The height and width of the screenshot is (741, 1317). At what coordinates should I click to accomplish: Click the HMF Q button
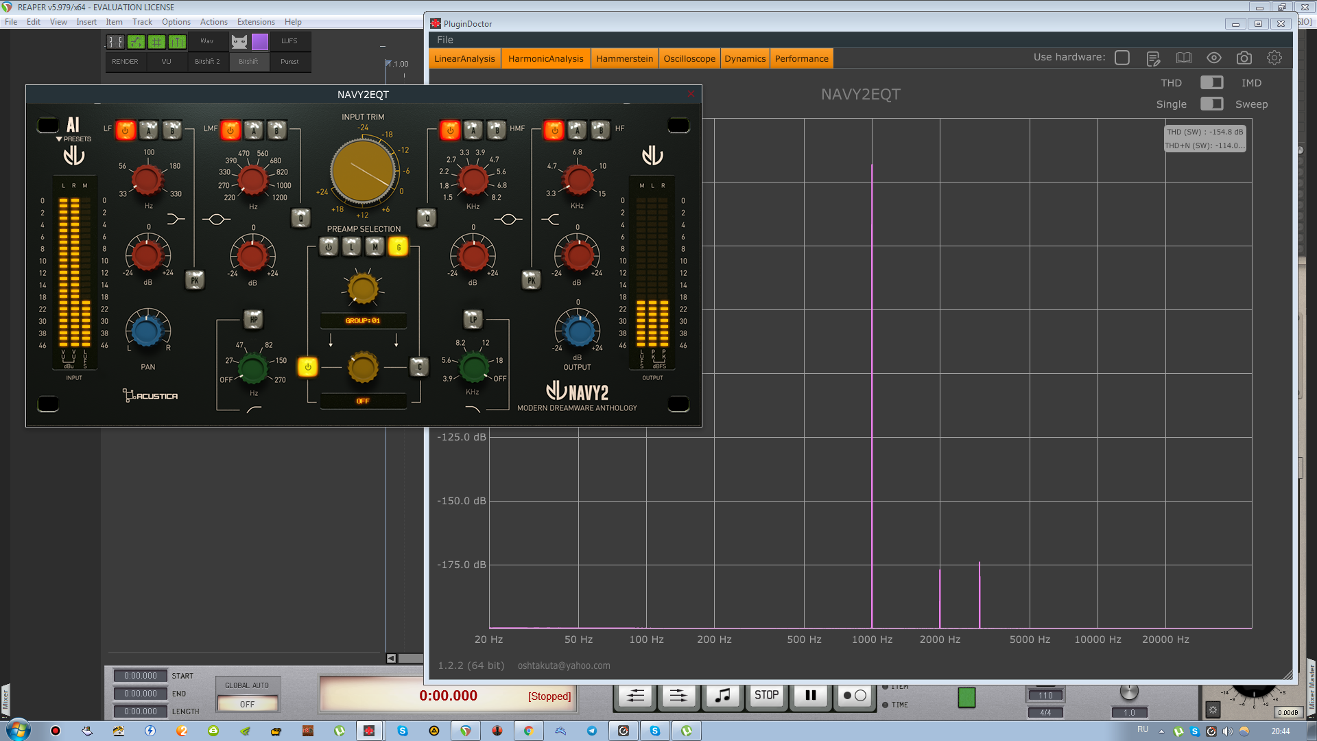point(427,218)
